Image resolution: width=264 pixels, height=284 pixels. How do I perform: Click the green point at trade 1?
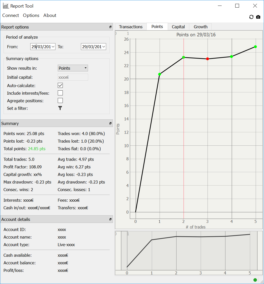tap(160, 74)
